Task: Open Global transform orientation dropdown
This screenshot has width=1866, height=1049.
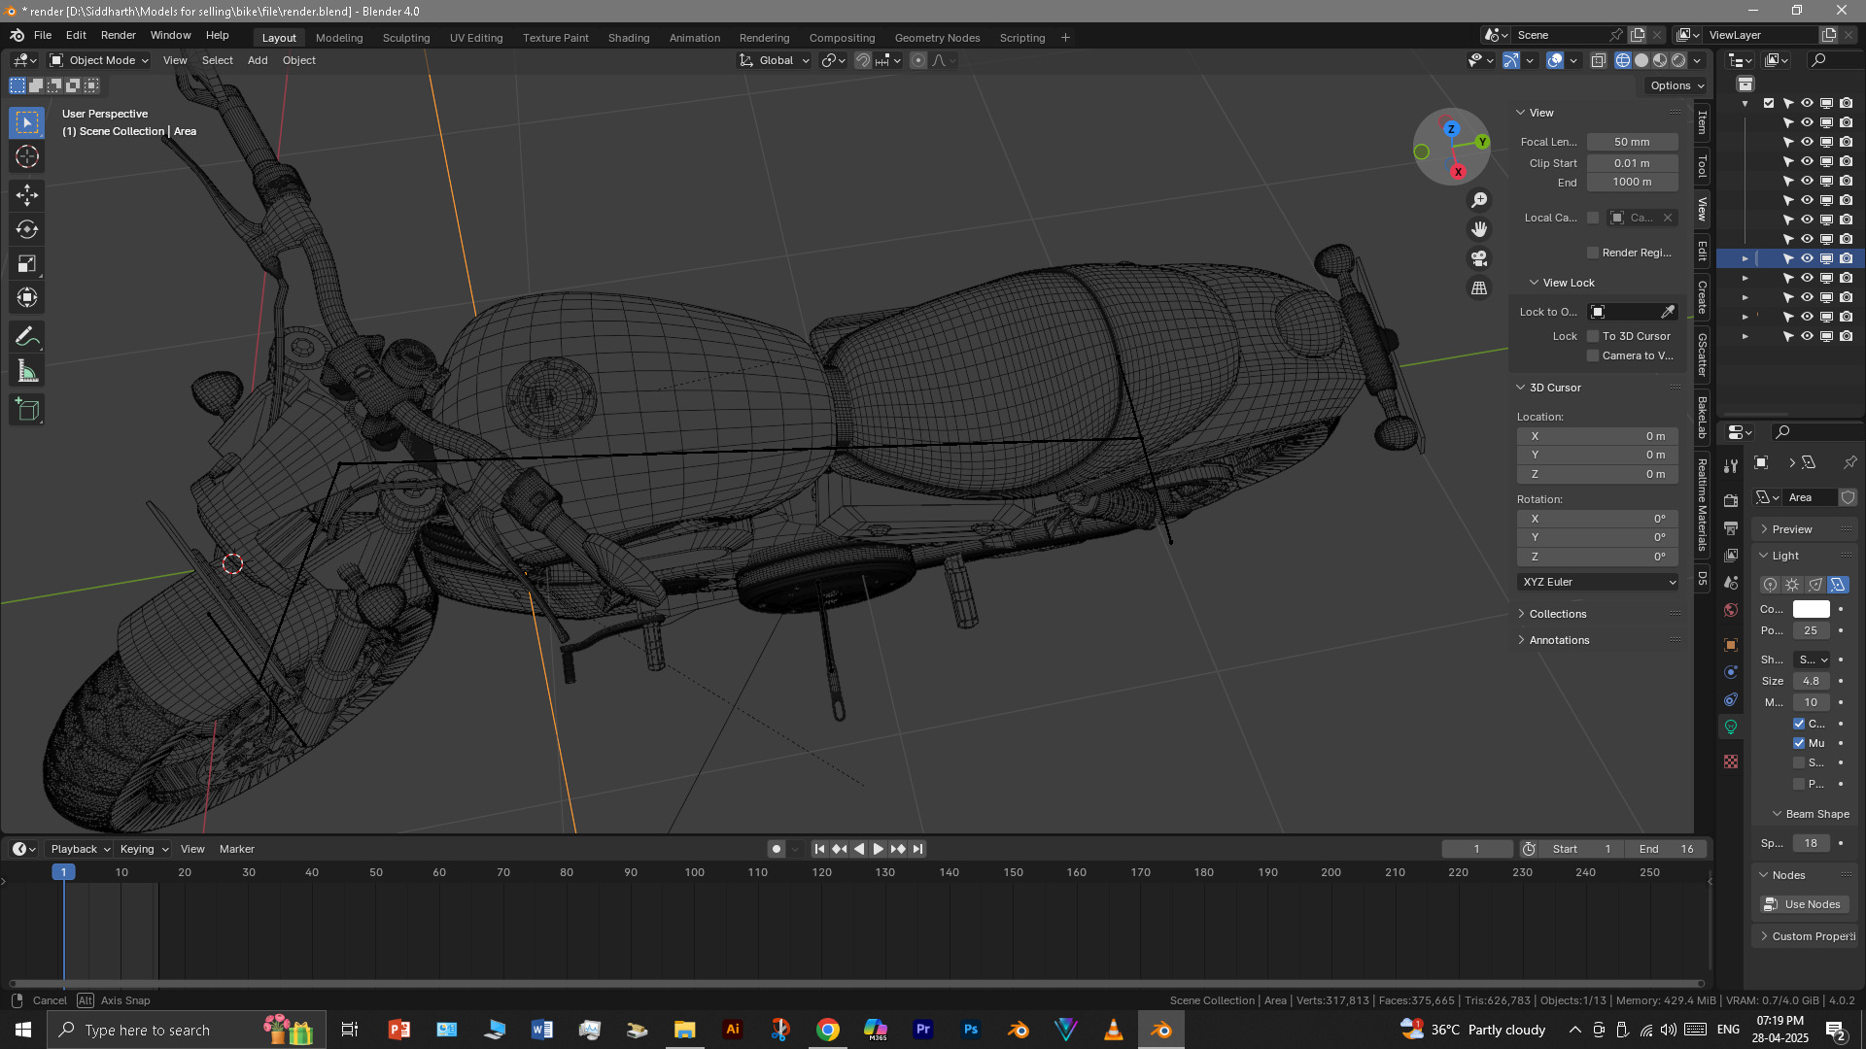Action: click(x=775, y=60)
